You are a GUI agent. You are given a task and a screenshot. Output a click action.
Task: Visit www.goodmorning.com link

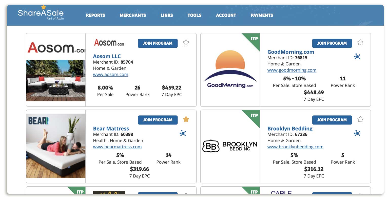pyautogui.click(x=292, y=70)
